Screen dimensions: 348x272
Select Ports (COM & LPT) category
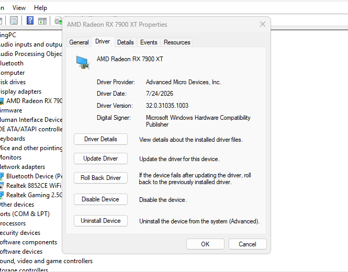(25, 214)
